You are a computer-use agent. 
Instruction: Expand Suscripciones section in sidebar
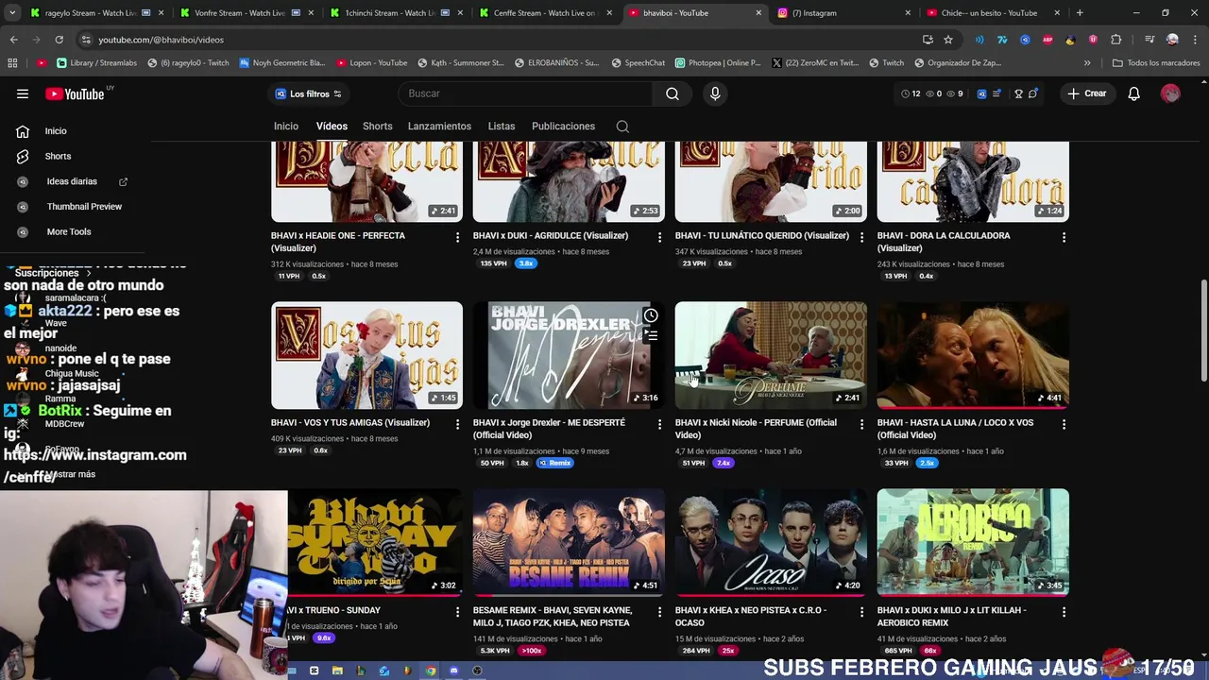pyautogui.click(x=53, y=273)
